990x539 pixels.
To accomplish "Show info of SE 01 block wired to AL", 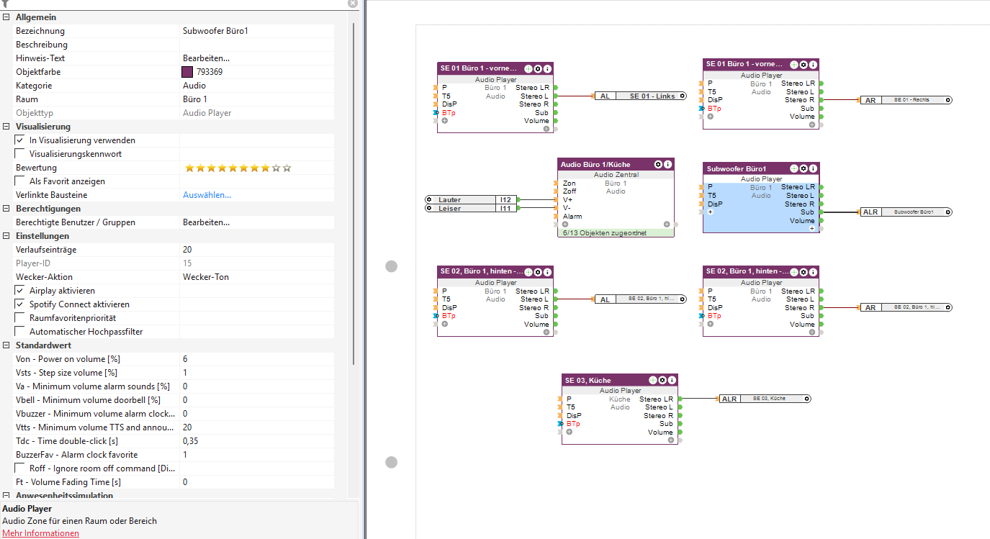I will coord(547,68).
